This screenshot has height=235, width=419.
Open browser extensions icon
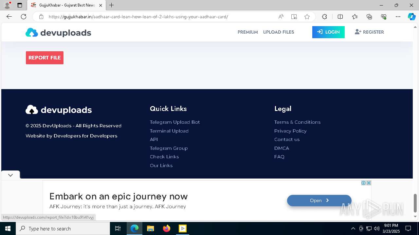click(x=324, y=17)
